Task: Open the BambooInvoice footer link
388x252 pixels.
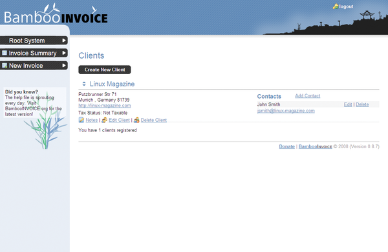Action: [316, 146]
